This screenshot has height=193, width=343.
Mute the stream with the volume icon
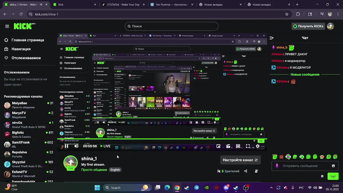tap(76, 146)
